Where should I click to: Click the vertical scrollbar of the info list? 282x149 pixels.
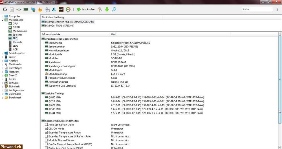[280, 84]
